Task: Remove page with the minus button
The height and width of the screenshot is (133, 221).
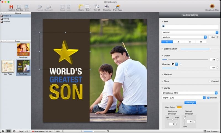Action: point(5,41)
